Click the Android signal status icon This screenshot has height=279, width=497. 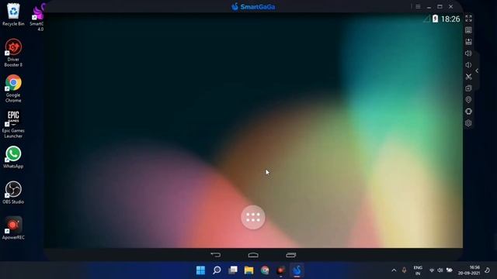pos(426,19)
